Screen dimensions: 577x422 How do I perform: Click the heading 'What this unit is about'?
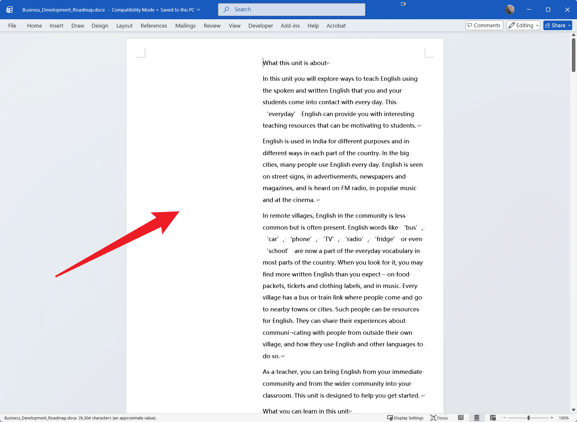pos(295,63)
